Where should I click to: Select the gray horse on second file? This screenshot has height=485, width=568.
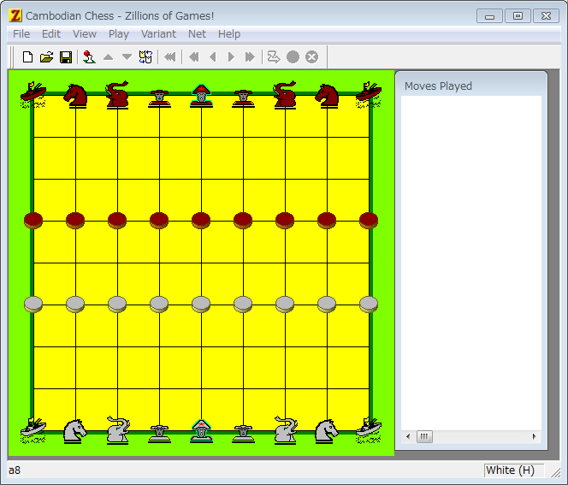[75, 431]
